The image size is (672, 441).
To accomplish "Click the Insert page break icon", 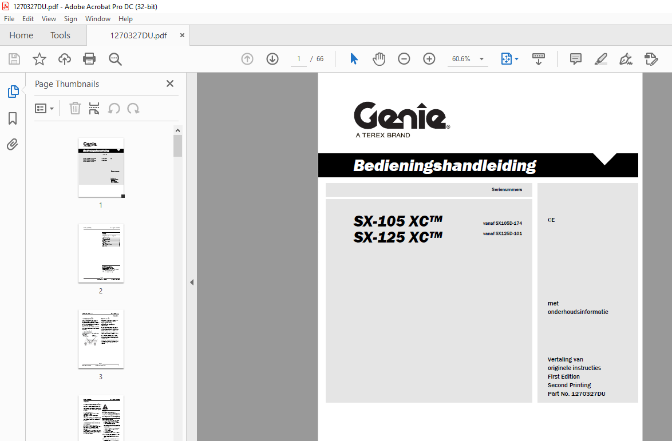I will click(x=94, y=108).
